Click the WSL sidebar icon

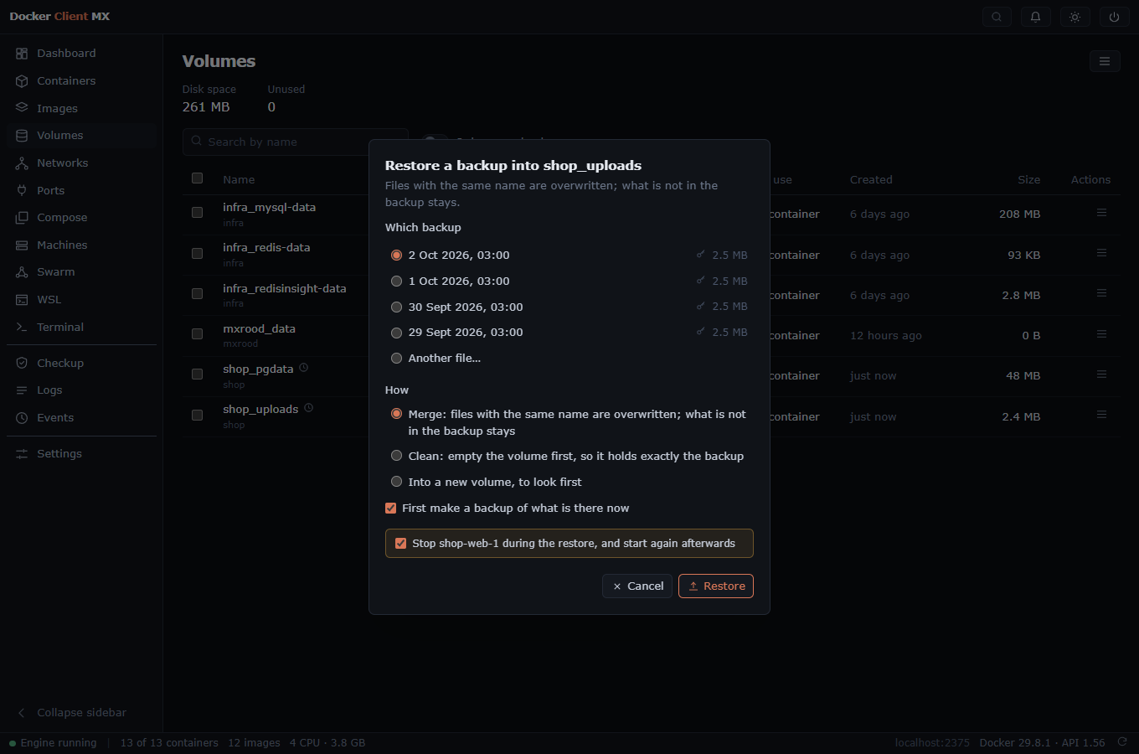click(22, 300)
